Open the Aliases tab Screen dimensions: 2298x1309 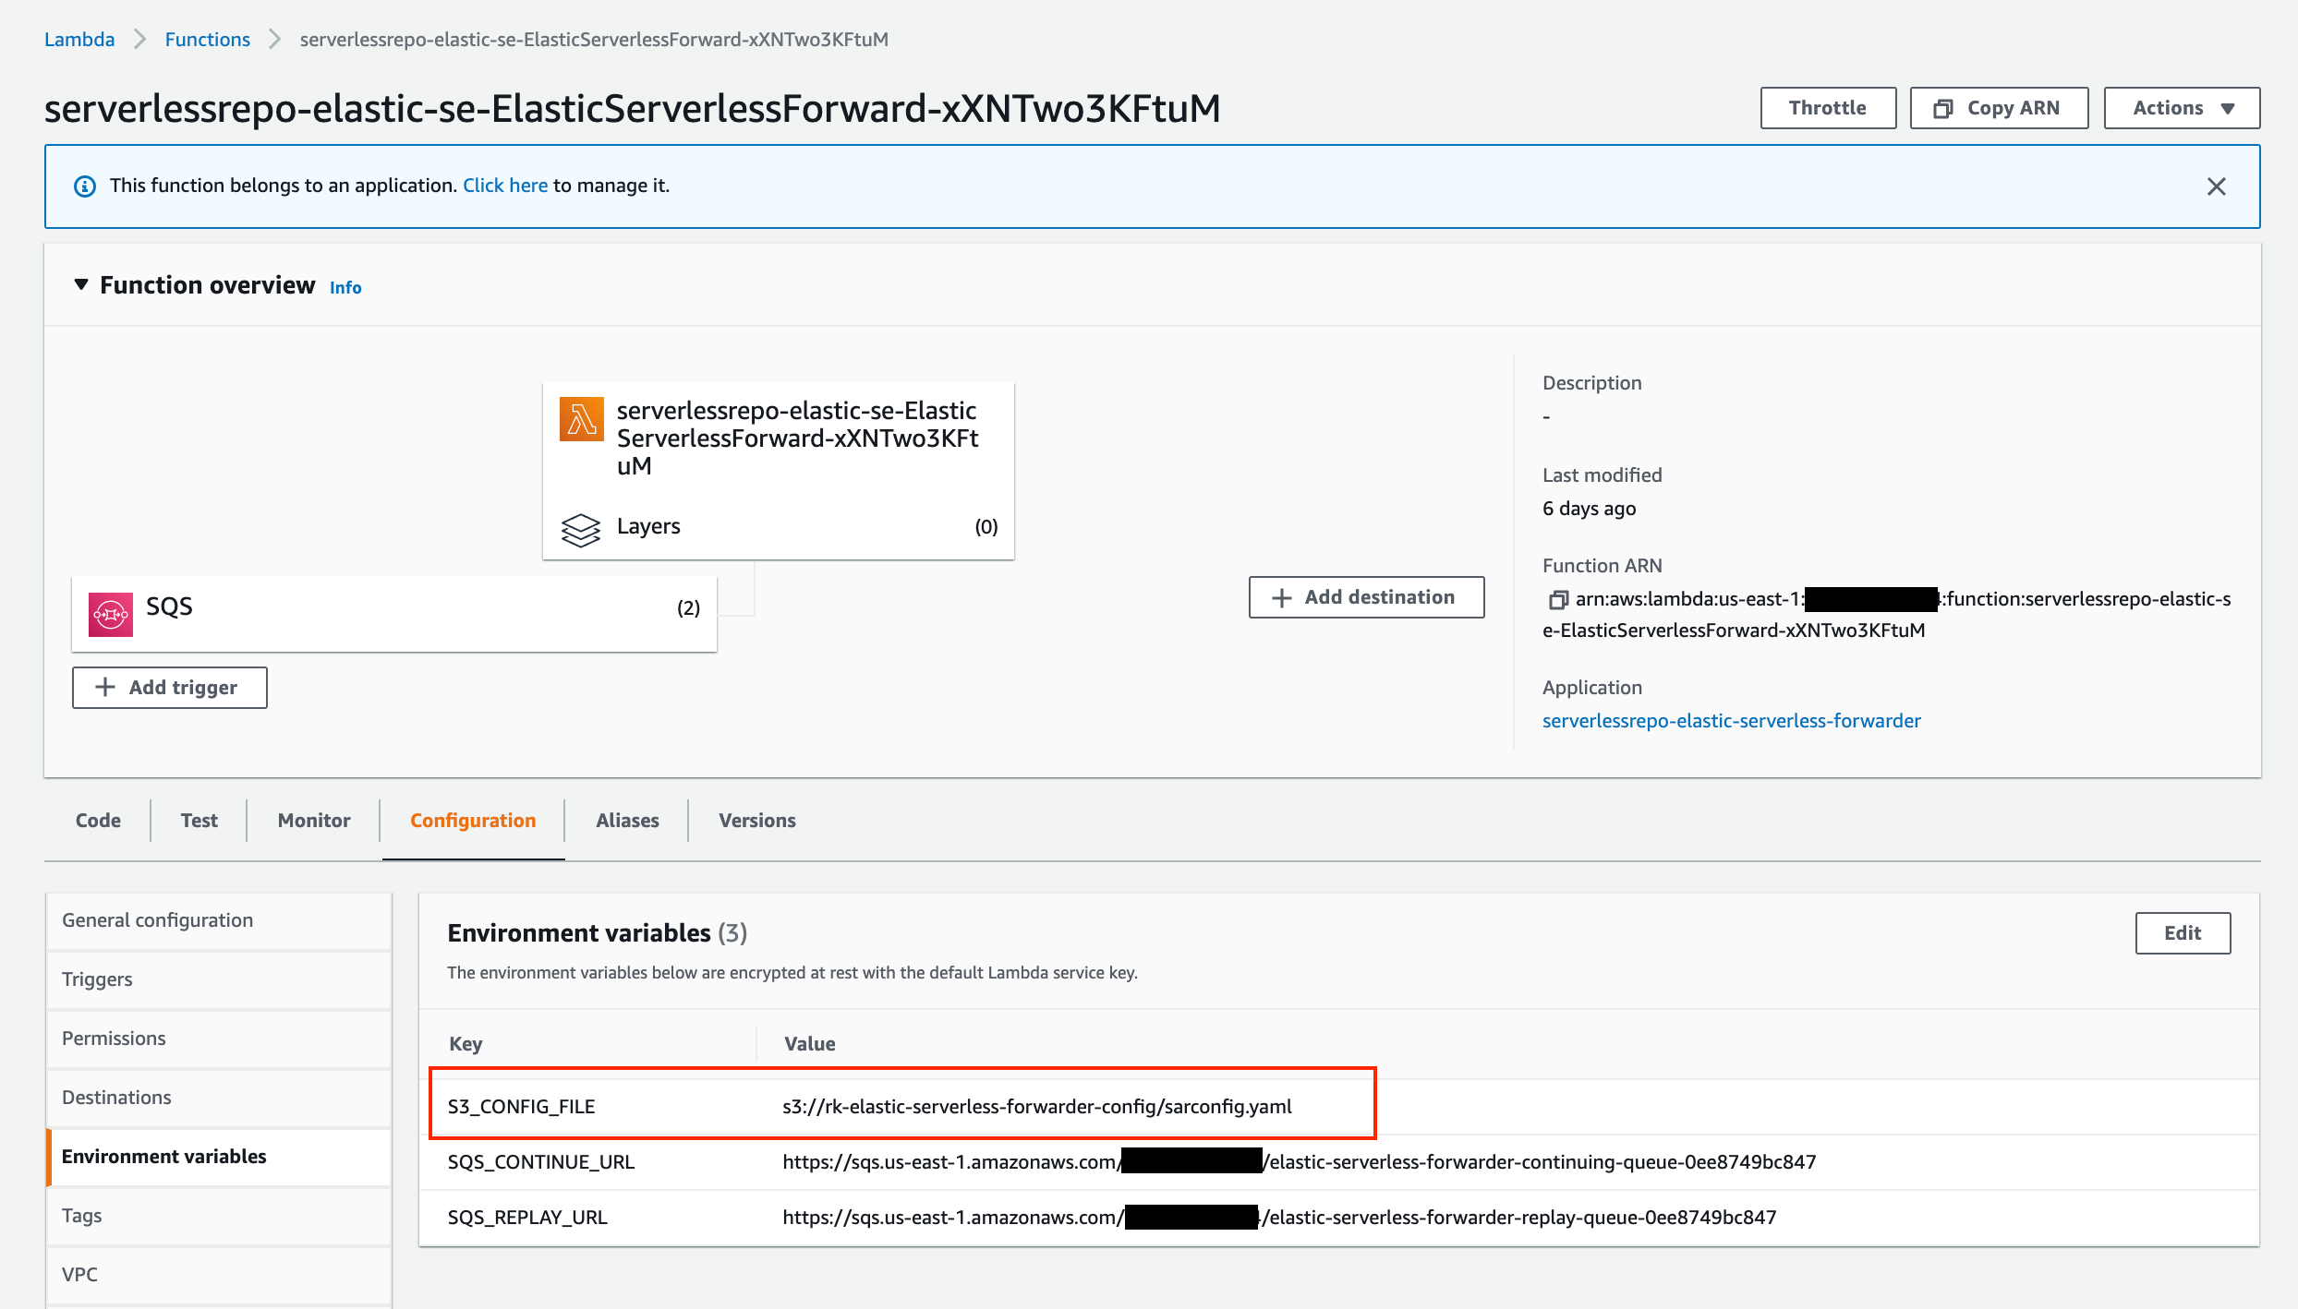coord(627,821)
